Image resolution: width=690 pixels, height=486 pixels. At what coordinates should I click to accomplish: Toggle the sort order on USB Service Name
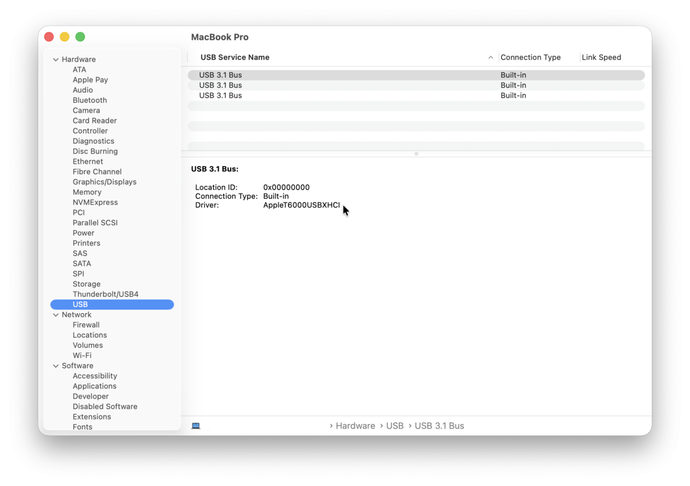point(235,57)
